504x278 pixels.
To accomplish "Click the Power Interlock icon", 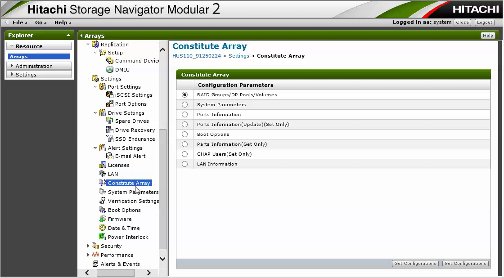I will 103,237.
